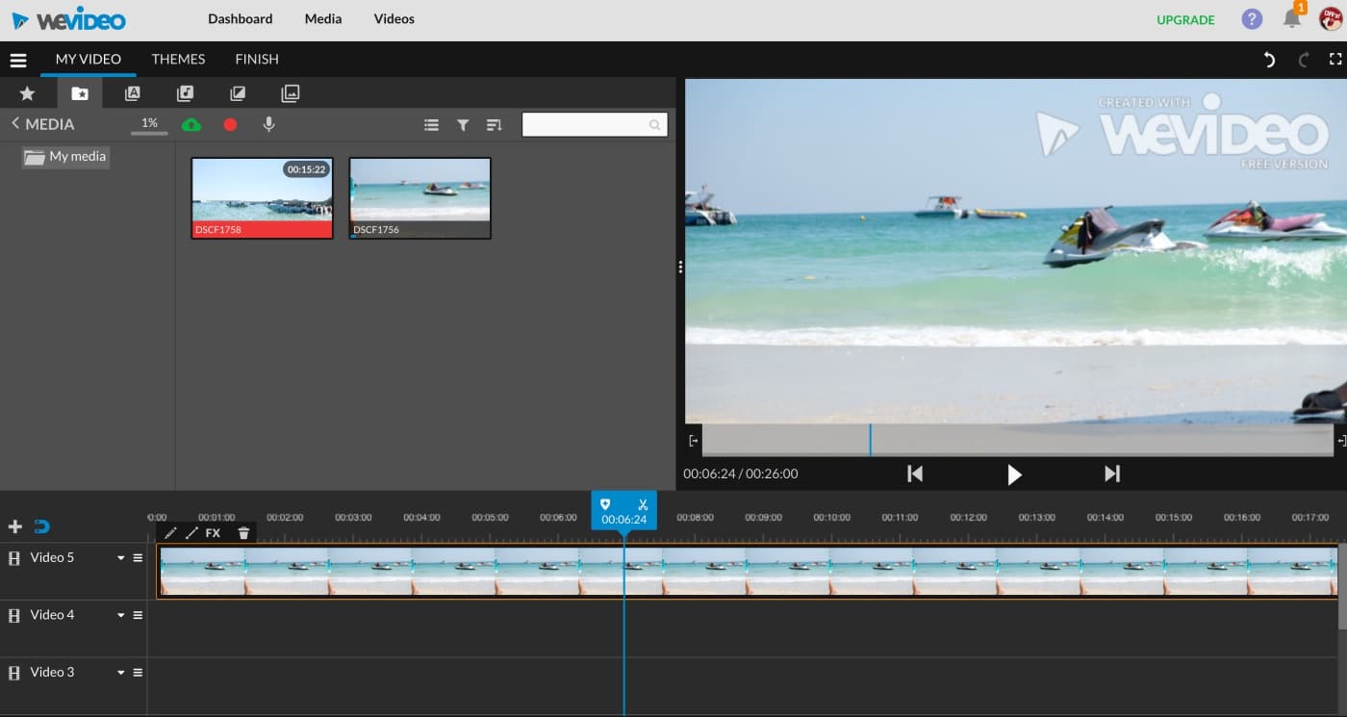Viewport: 1347px width, 717px height.
Task: Expand Video 4 track dropdown arrow
Action: [121, 615]
